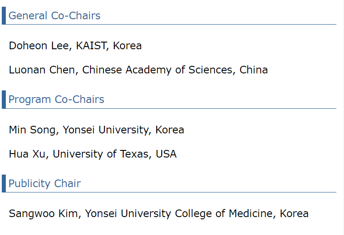Select the name Hua Xu
Screen dimensions: 344x235
[x=27, y=154]
